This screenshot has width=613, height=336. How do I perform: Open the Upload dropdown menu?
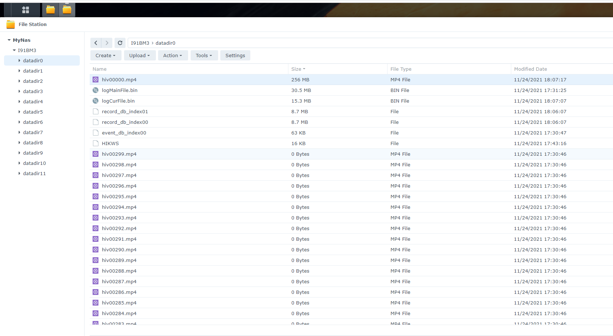[x=139, y=56]
